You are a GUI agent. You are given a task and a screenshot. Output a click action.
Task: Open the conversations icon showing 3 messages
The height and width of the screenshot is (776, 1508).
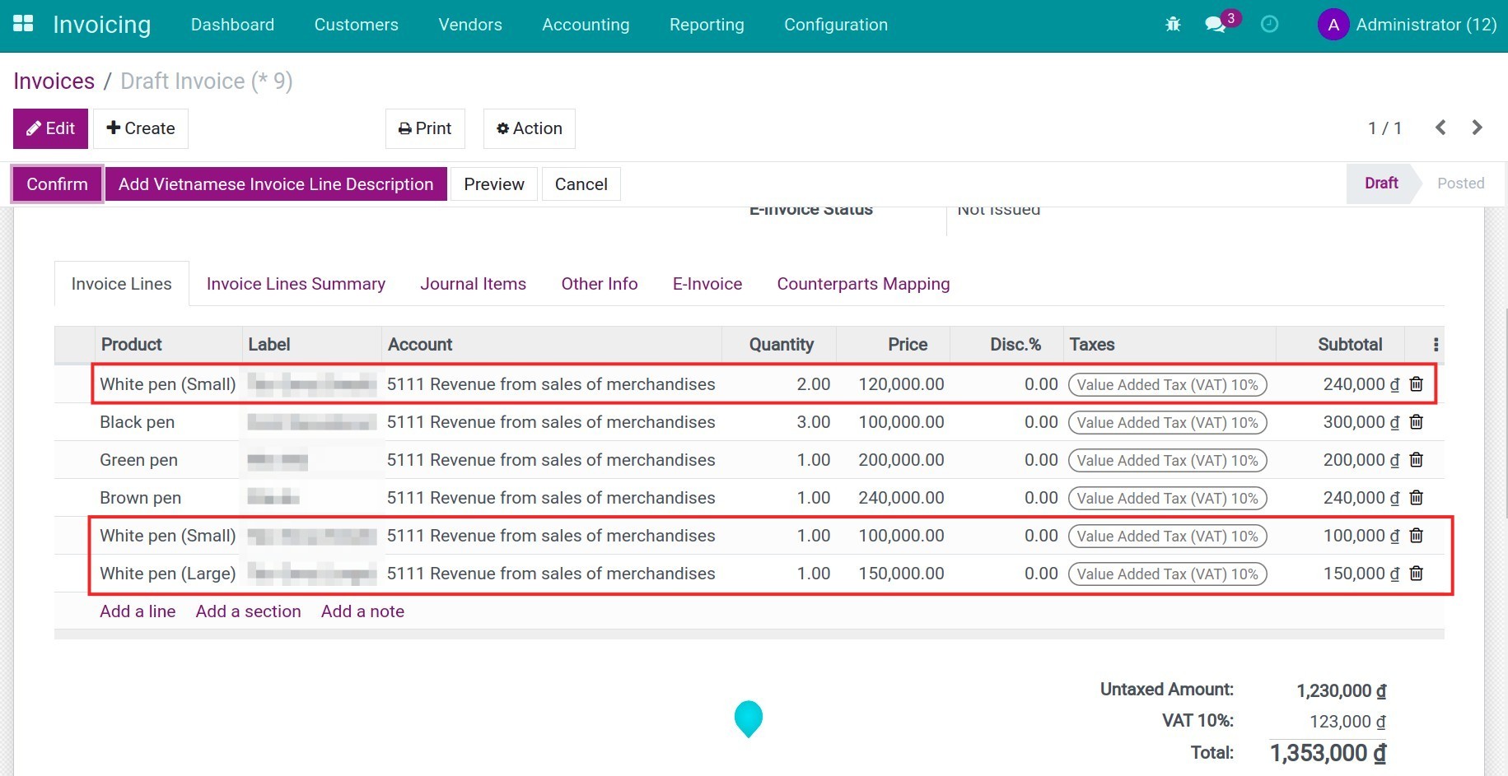click(x=1214, y=25)
